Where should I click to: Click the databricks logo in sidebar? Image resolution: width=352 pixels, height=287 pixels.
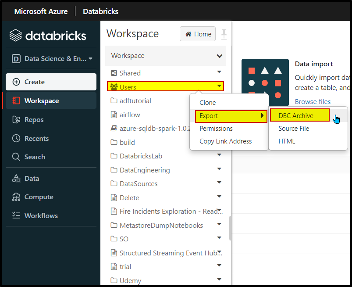click(x=48, y=36)
